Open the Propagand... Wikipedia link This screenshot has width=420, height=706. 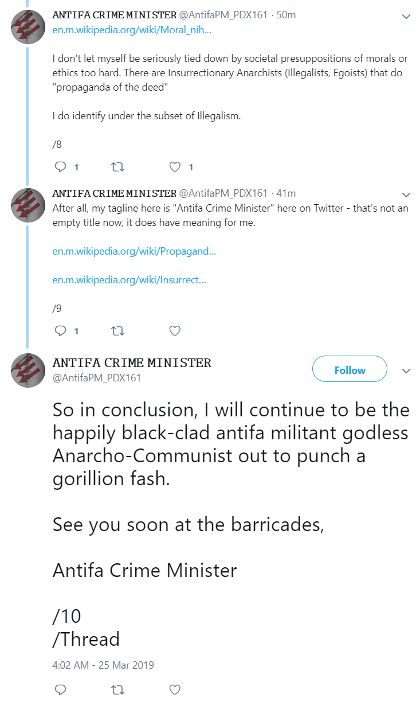pyautogui.click(x=135, y=251)
